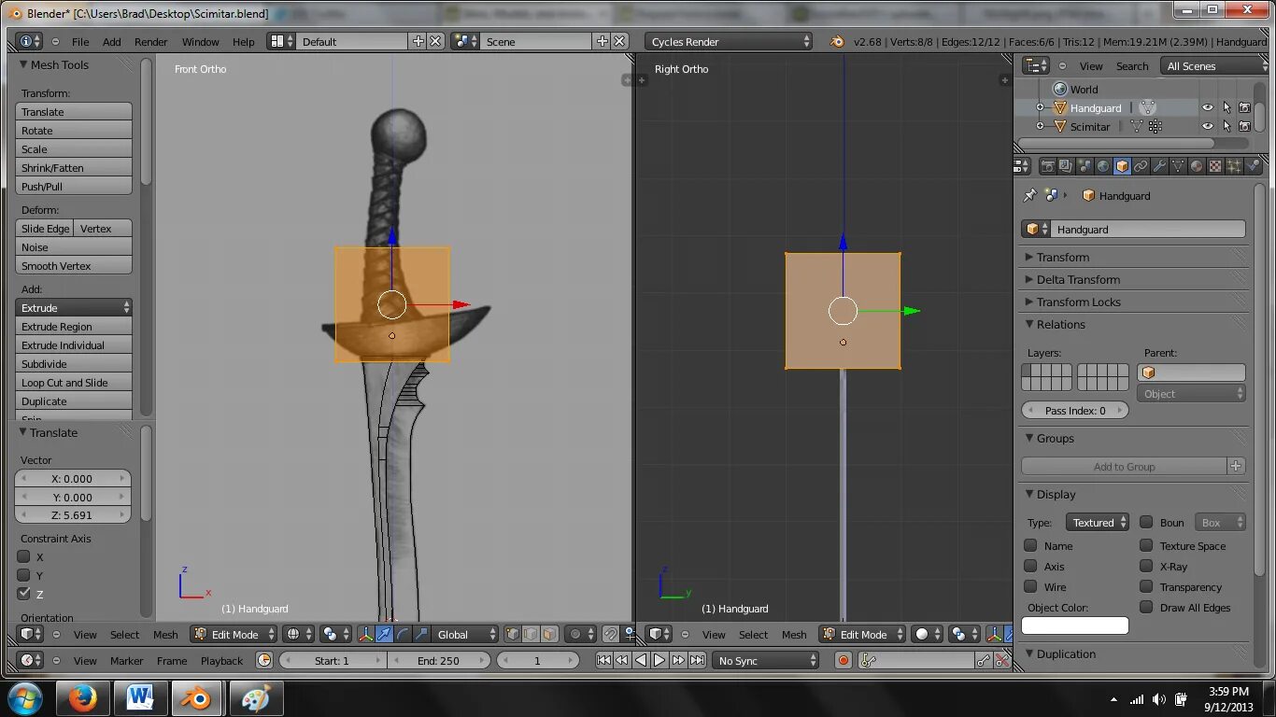
Task: Open the Object Constraints chain tab
Action: (1141, 166)
